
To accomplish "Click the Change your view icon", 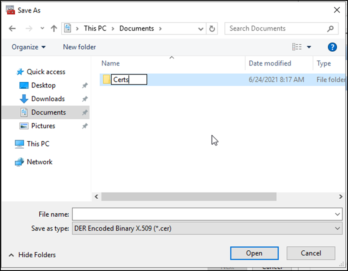I will (x=297, y=47).
